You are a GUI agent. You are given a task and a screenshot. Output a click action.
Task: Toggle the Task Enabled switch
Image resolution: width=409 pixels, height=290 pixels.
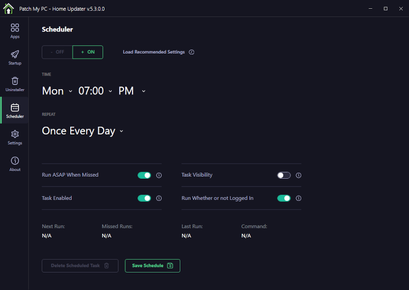click(144, 198)
